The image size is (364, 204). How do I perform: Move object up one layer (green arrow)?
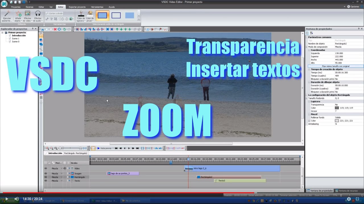(x=117, y=29)
